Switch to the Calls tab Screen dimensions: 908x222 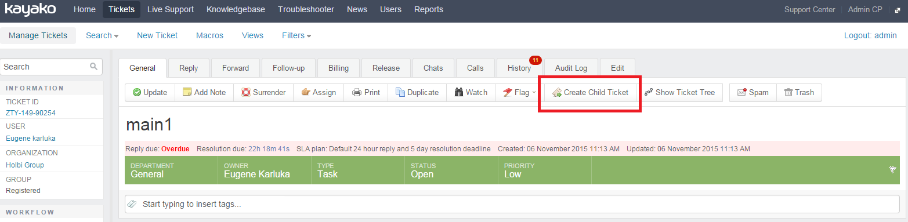475,68
